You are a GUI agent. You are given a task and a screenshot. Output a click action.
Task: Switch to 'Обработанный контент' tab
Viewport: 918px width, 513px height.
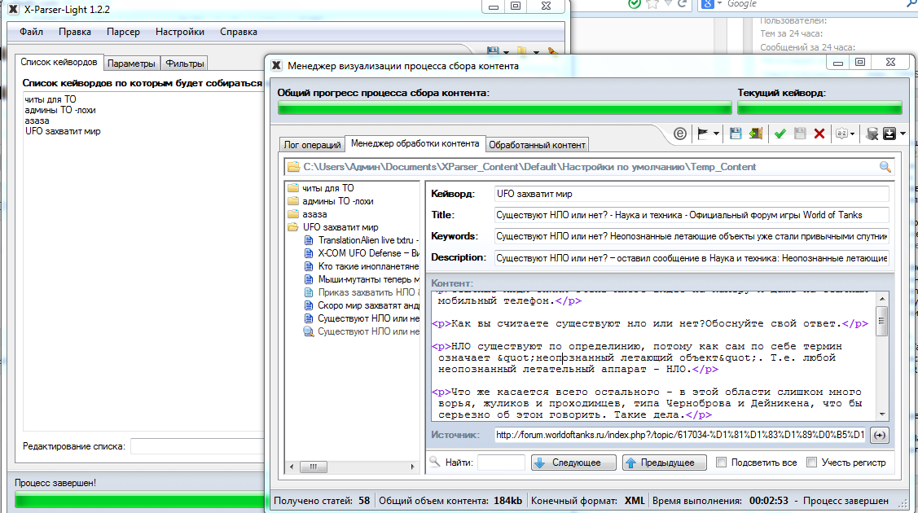click(x=537, y=145)
